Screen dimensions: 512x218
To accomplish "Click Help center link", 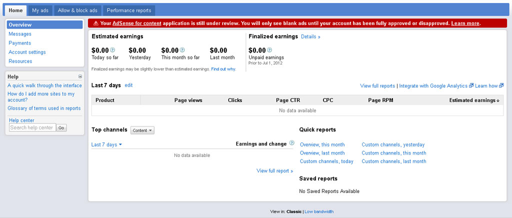I will (21, 120).
